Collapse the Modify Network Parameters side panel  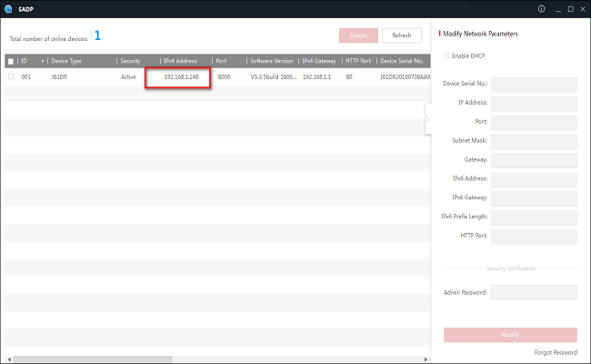coord(427,118)
